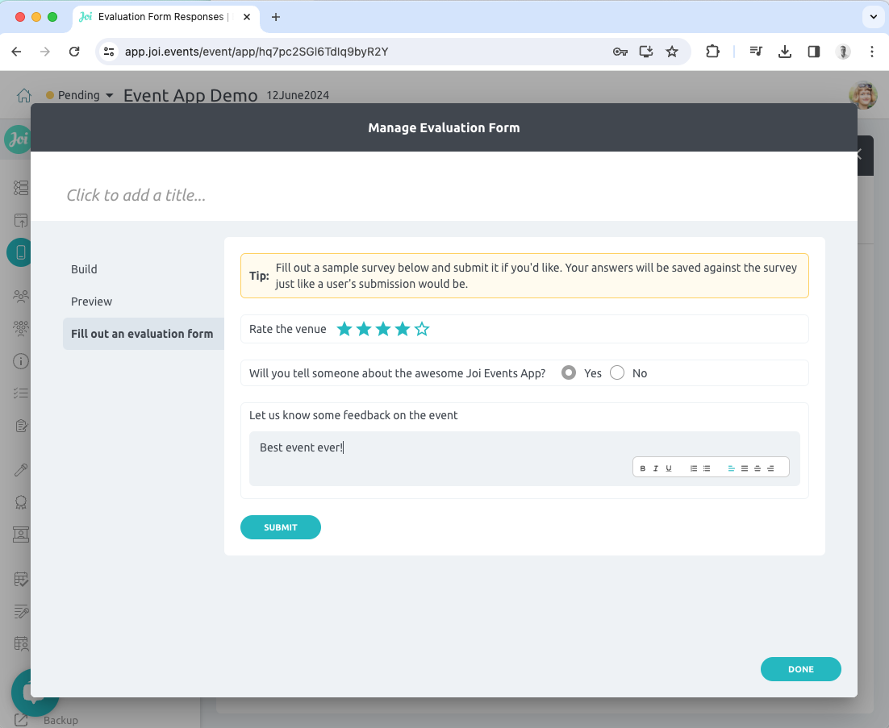Set venue rating to five stars
Screen dimensions: 889x728
point(422,329)
